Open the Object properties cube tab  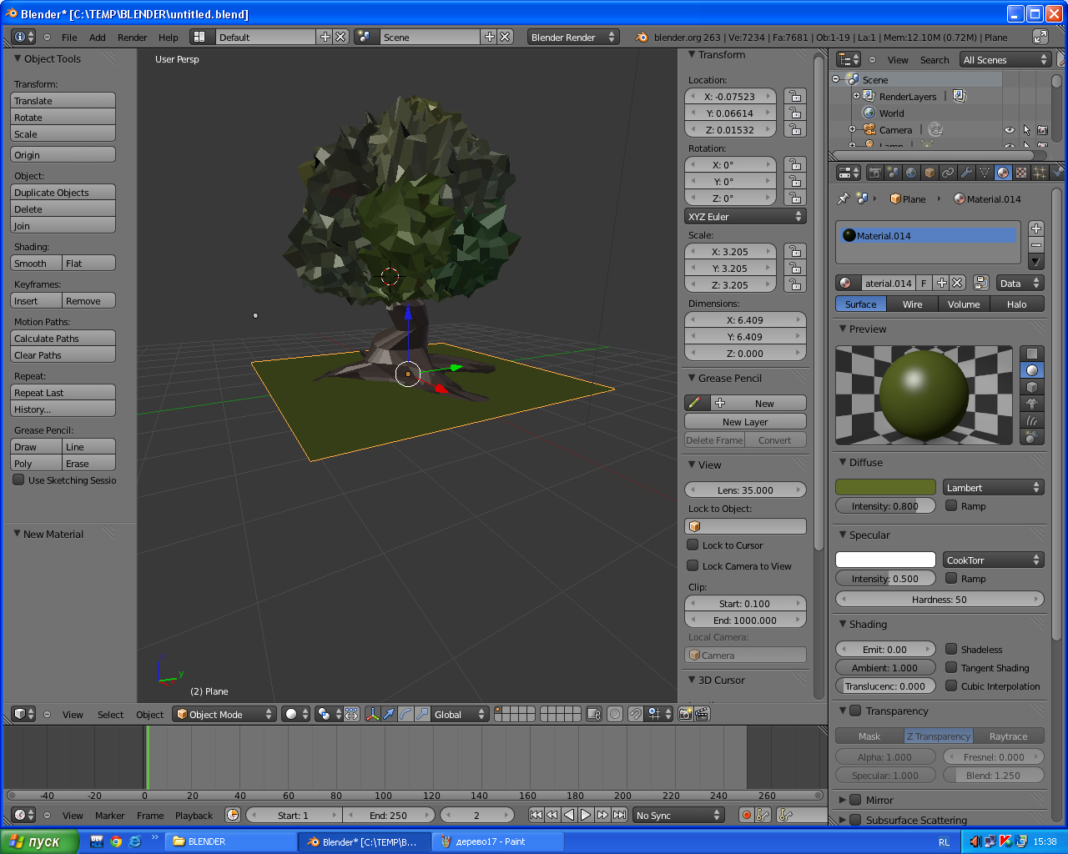pyautogui.click(x=929, y=173)
